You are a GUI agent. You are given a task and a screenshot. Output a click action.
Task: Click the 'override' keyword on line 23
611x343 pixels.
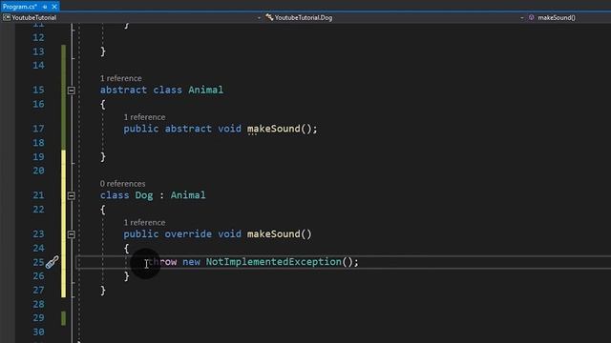click(188, 234)
